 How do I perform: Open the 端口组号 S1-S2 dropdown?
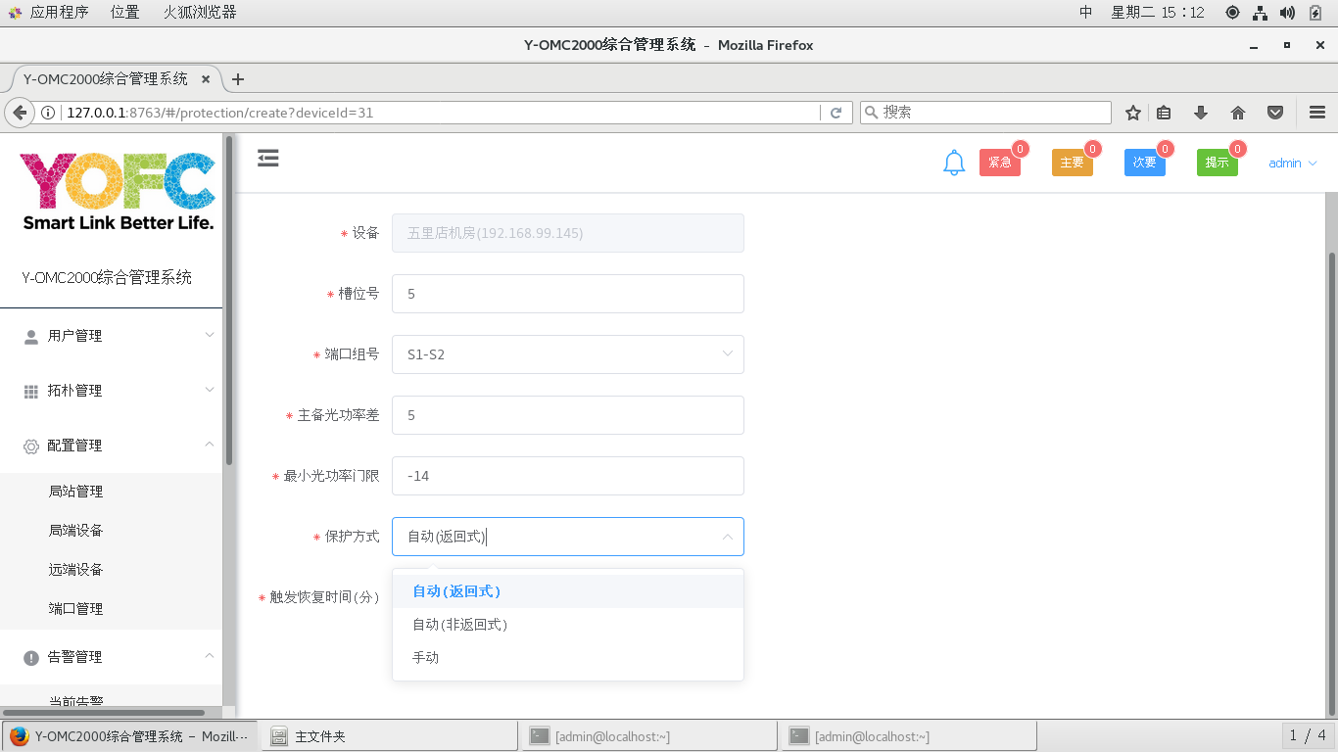[x=567, y=354]
